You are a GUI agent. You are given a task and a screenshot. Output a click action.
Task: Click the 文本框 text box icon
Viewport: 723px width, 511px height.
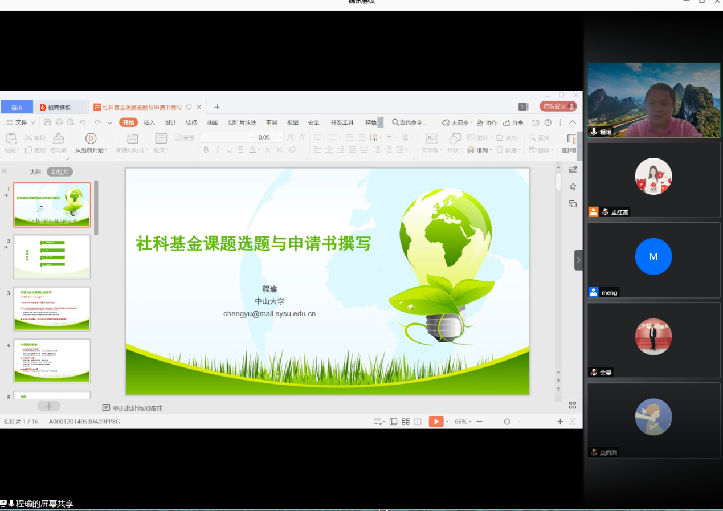click(431, 138)
